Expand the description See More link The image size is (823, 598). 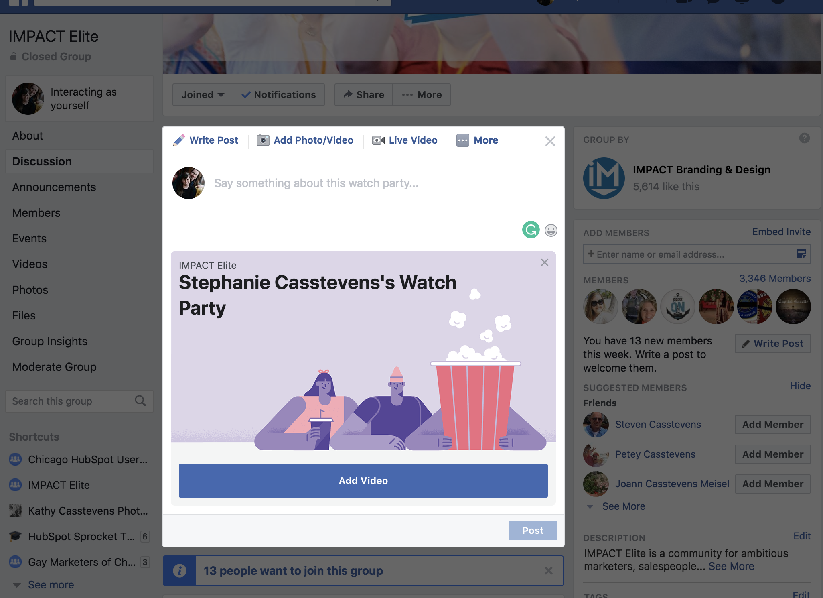(731, 566)
